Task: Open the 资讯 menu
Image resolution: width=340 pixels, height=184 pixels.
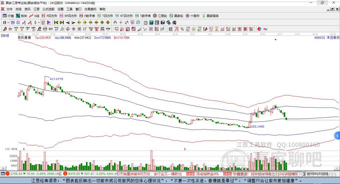Action: (27, 9)
